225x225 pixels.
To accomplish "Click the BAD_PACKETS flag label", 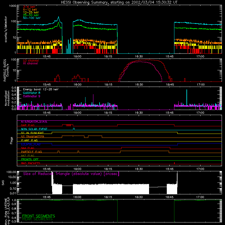I will tap(31, 163).
